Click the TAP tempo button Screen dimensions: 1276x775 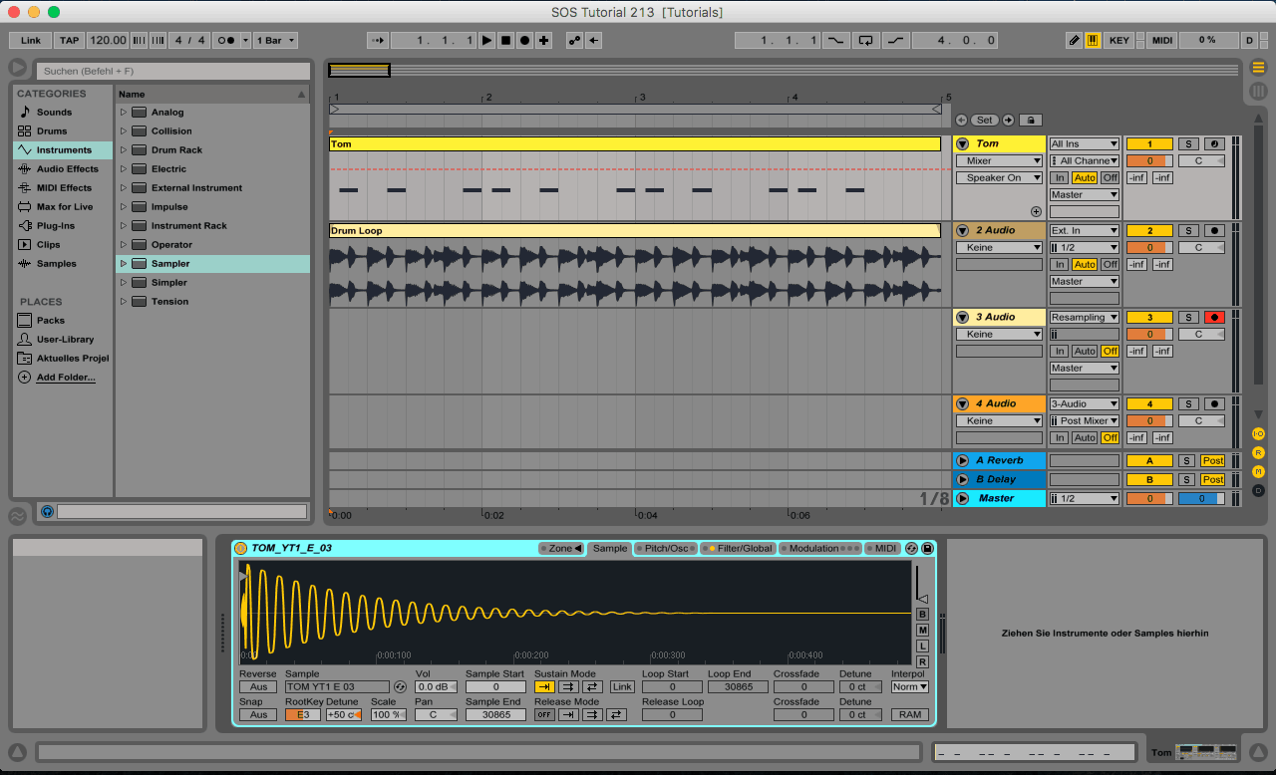pyautogui.click(x=69, y=41)
